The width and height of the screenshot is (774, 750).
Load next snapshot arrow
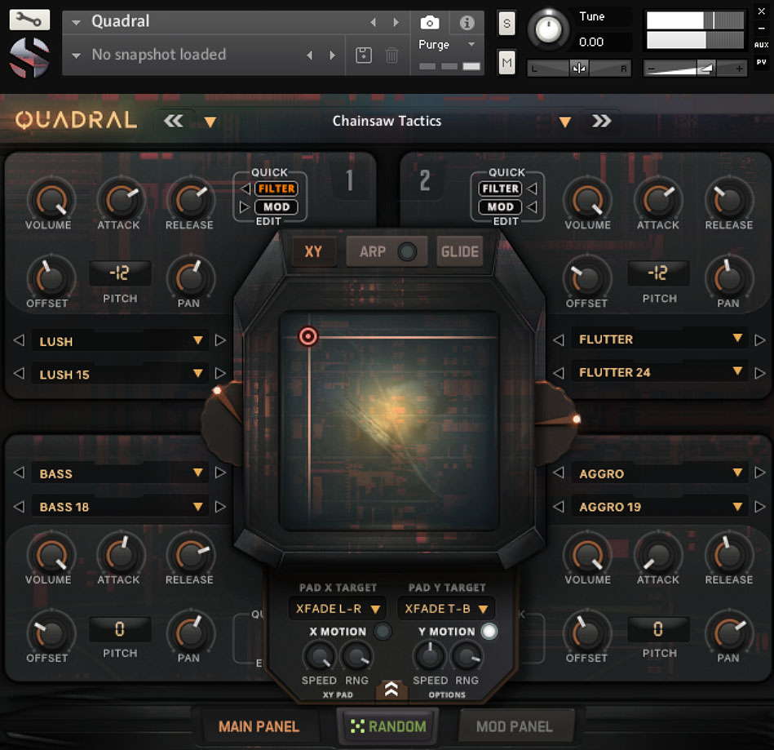tap(333, 55)
